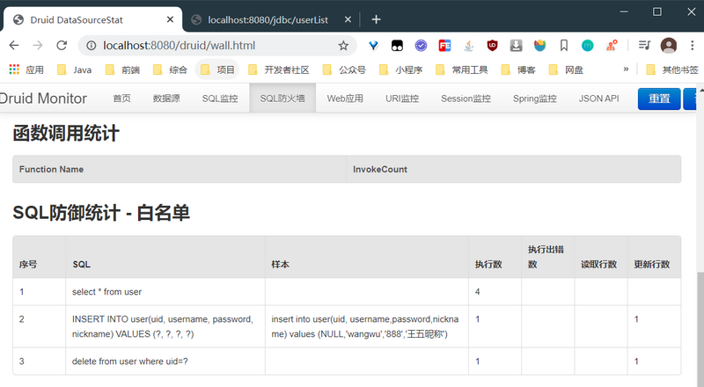Open the gray download extension icon
The height and width of the screenshot is (387, 704).
click(517, 46)
